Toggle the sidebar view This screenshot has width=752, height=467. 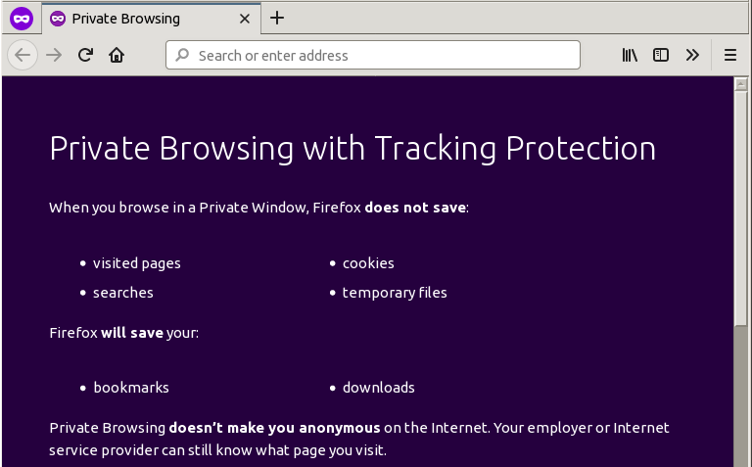coord(661,56)
